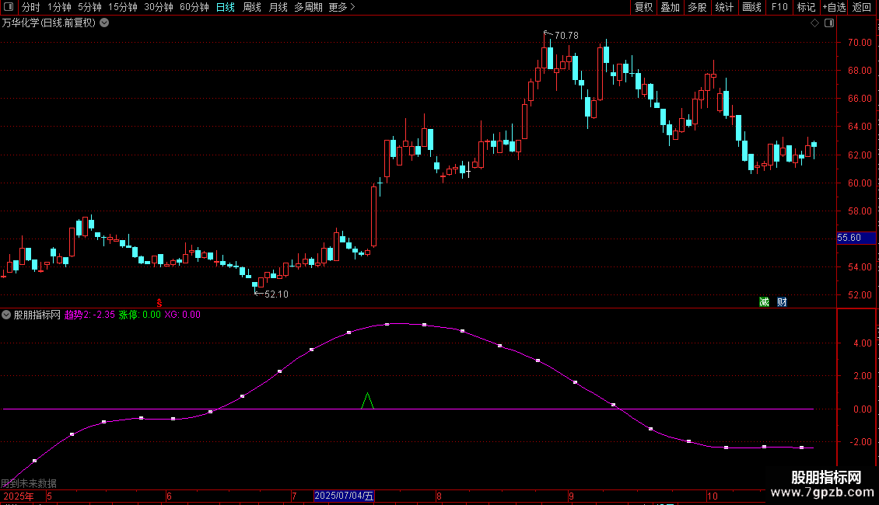The width and height of the screenshot is (879, 505).
Task: Open the 统计 statistics tool
Action: (724, 7)
